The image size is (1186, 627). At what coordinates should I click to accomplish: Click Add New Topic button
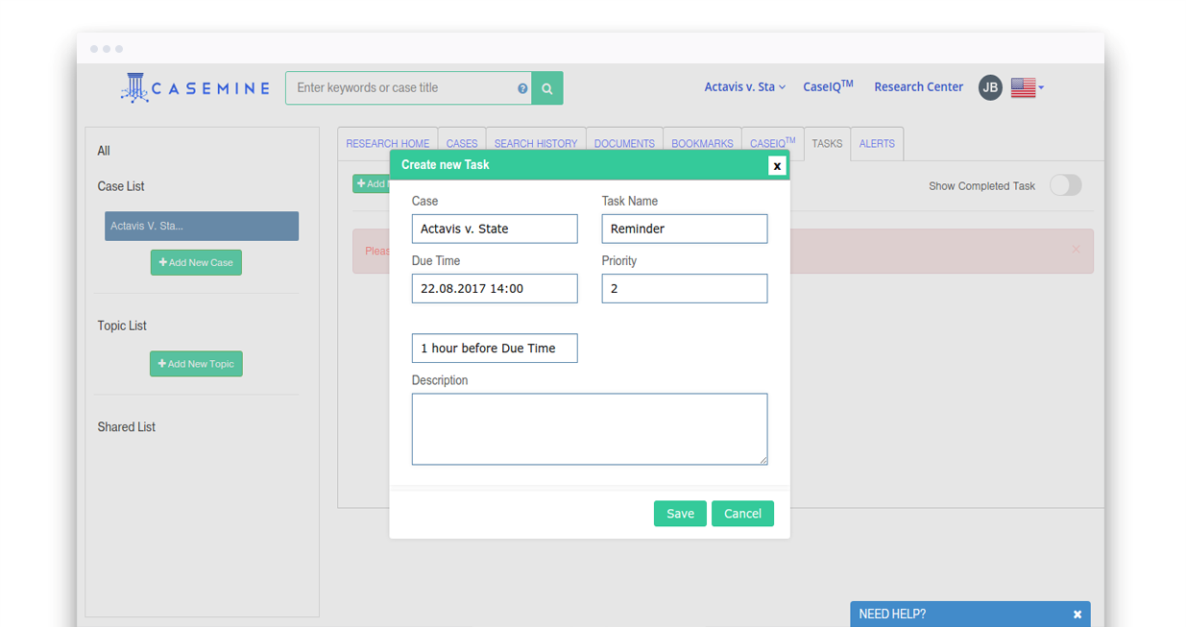196,364
